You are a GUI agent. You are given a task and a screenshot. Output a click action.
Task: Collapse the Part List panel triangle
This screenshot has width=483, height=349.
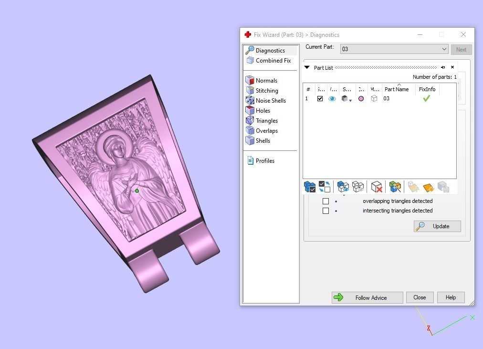point(307,67)
